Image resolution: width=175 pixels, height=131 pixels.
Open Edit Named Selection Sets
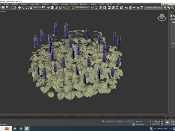pyautogui.click(x=73, y=8)
